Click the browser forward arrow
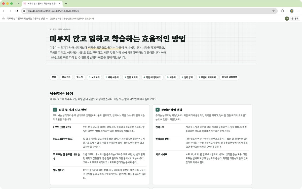Image resolution: width=302 pixels, height=189 pixels. [10, 11]
